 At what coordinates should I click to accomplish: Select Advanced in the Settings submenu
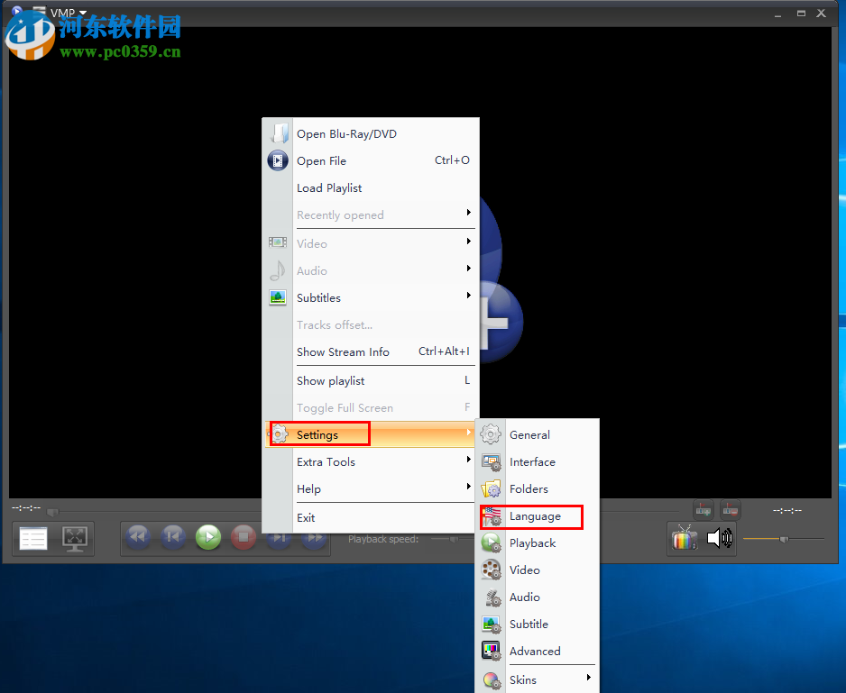pos(535,651)
